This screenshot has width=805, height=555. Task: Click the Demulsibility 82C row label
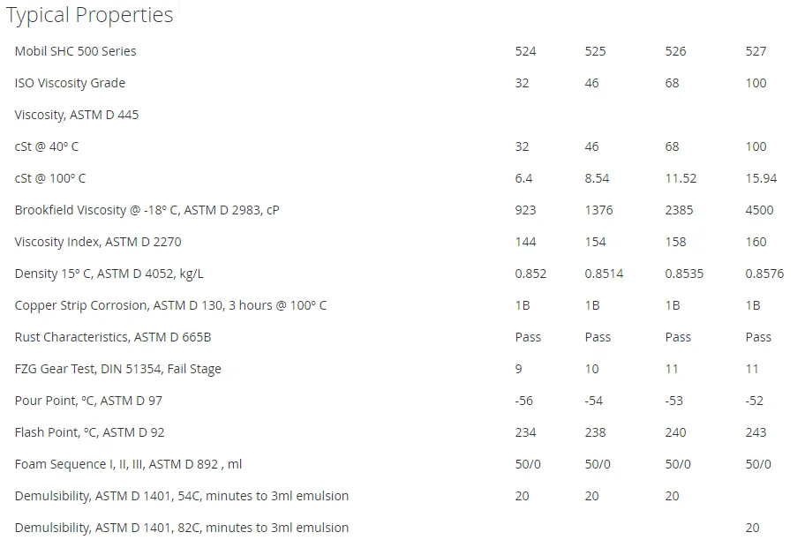[181, 528]
